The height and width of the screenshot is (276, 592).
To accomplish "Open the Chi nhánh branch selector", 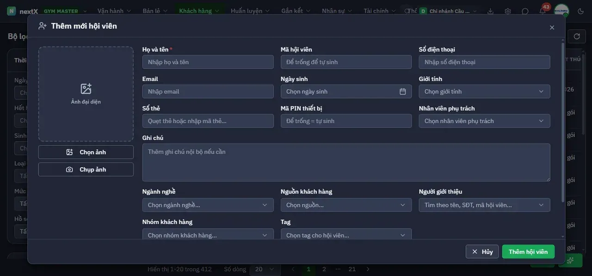I will (x=450, y=11).
